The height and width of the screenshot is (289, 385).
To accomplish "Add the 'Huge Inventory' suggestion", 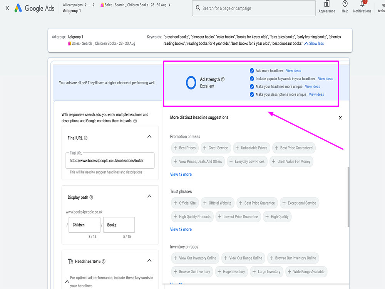I will click(x=231, y=272).
